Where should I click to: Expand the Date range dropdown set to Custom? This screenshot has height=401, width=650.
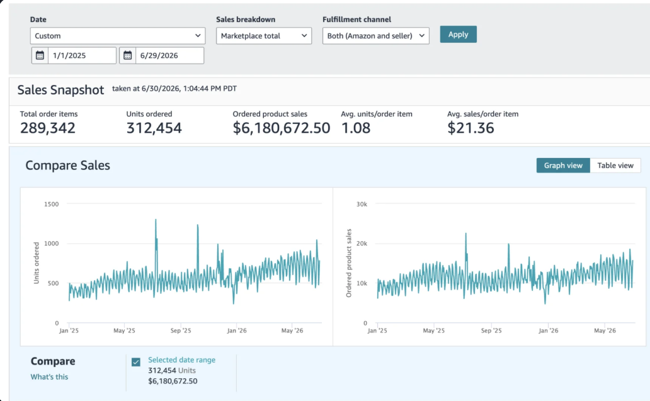click(118, 36)
